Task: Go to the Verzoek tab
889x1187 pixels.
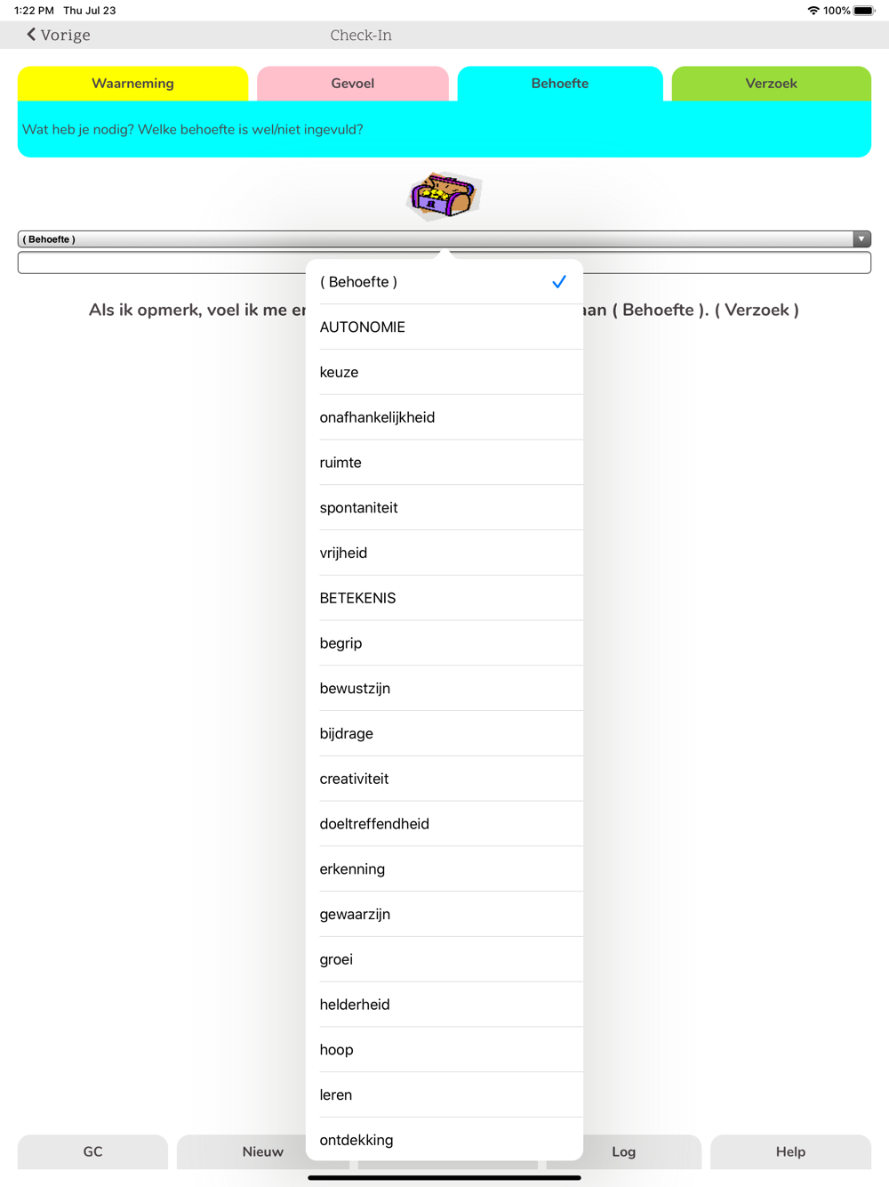Action: click(x=771, y=84)
